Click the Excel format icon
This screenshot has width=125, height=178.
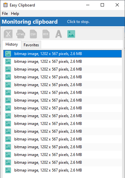(x=8, y=34)
